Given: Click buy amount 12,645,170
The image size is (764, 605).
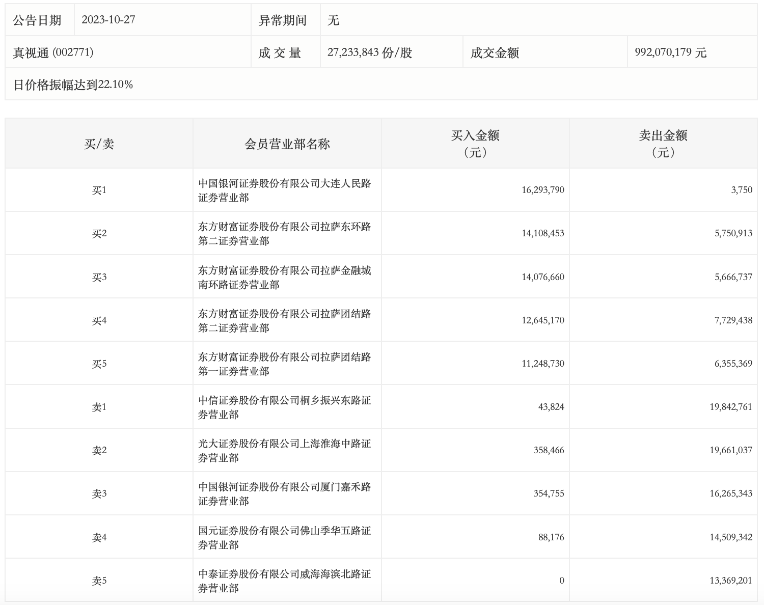Looking at the screenshot, I should coord(543,320).
